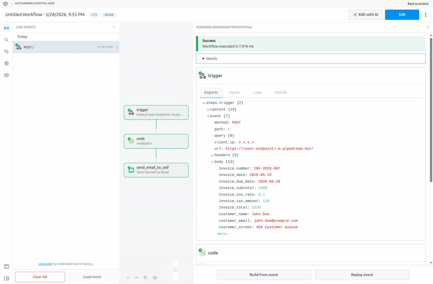The height and width of the screenshot is (284, 433).
Task: Show more body fields via -more-
Action: [222, 234]
